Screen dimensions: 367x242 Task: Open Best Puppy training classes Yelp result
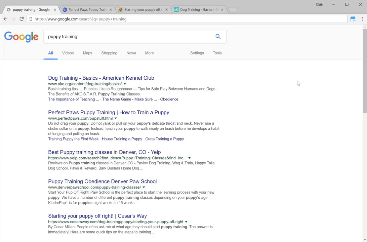[x=105, y=152]
